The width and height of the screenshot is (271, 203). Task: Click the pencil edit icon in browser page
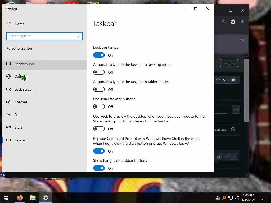[227, 156]
